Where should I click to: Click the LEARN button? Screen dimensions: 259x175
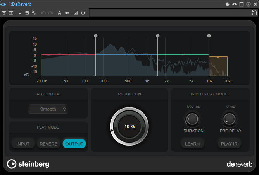click(x=192, y=144)
